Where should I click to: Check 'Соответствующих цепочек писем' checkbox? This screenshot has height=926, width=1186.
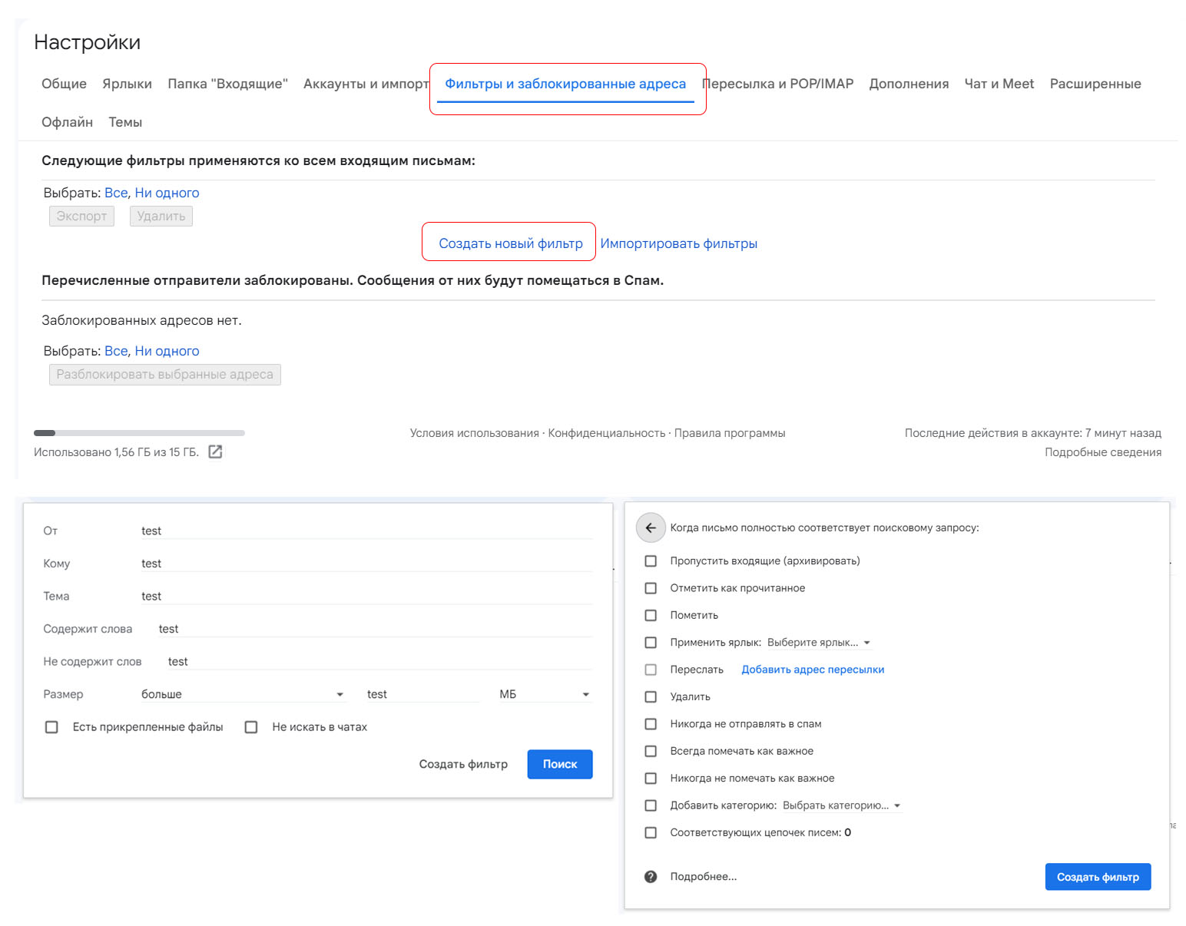[x=651, y=832]
